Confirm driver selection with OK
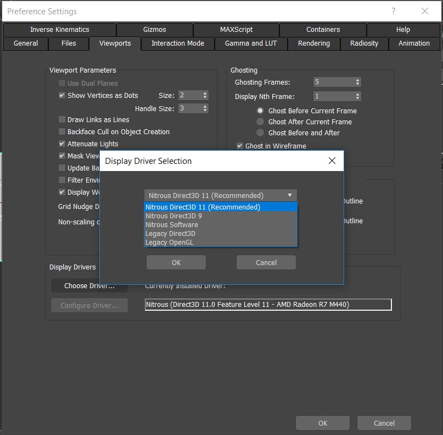The image size is (443, 435). click(x=176, y=262)
